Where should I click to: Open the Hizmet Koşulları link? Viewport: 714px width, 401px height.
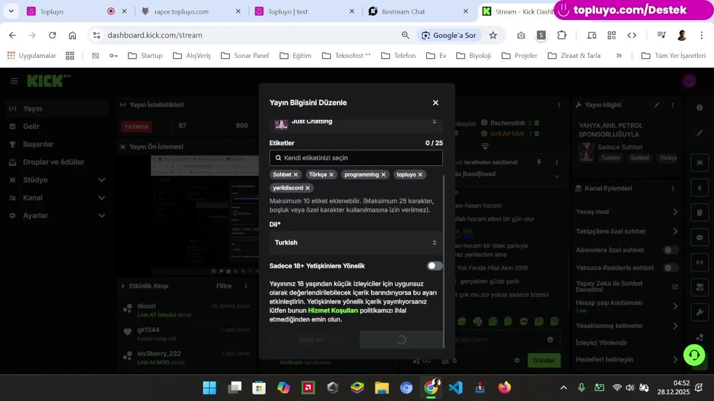[x=333, y=310]
